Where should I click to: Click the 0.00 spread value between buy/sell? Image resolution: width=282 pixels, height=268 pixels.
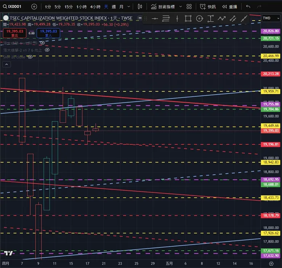click(x=32, y=33)
